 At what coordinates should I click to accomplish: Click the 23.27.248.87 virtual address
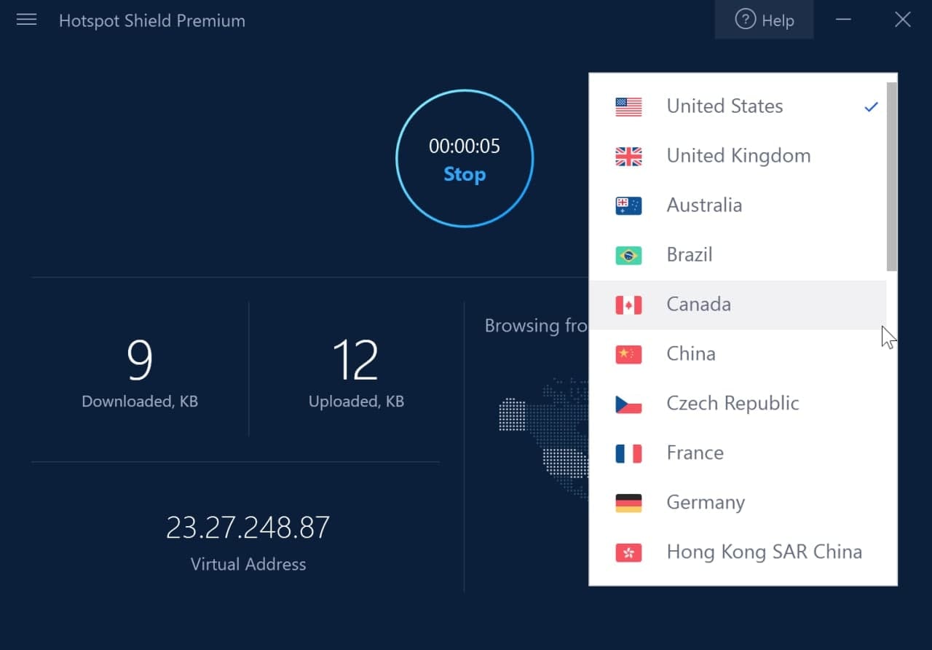(x=248, y=528)
